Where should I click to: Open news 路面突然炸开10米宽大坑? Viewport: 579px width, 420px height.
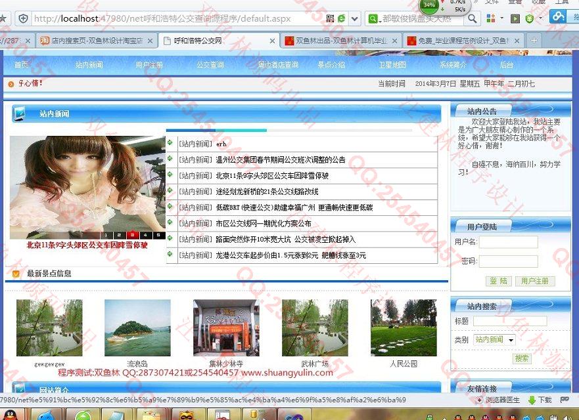pyautogui.click(x=286, y=240)
